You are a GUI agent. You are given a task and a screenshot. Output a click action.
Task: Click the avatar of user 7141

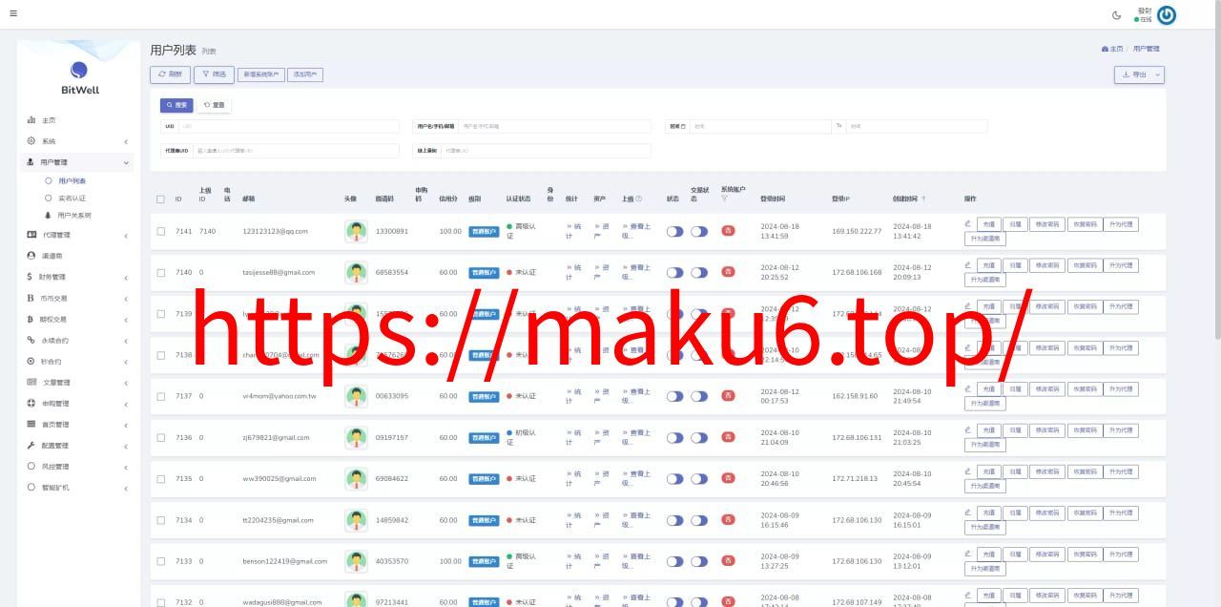356,230
